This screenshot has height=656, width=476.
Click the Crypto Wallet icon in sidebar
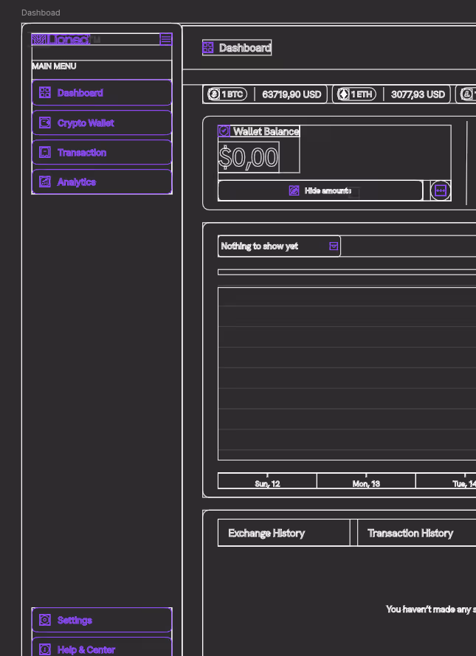click(45, 122)
